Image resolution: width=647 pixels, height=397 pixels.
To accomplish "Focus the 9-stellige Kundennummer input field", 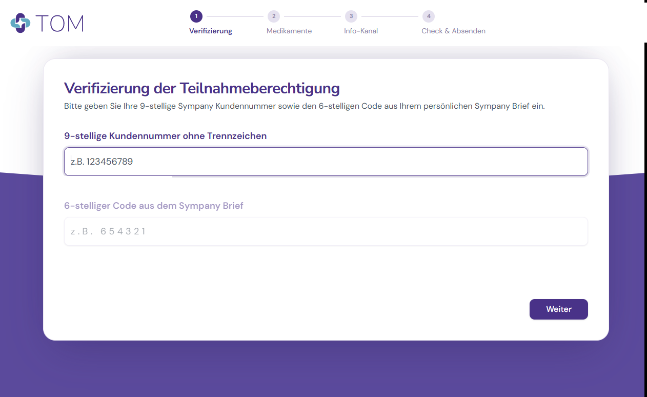I will (x=326, y=162).
